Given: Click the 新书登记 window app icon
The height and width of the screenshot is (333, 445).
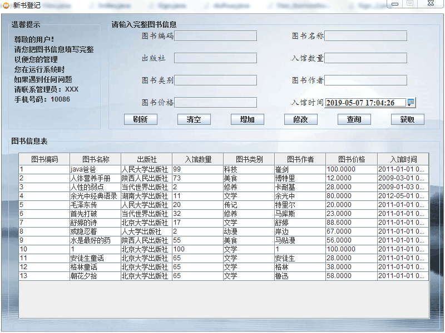Looking at the screenshot, I should coord(6,6).
